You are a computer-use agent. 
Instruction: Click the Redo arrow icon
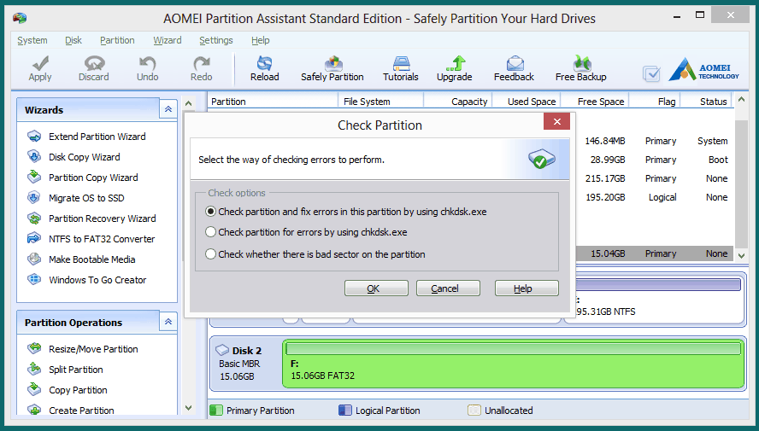202,63
